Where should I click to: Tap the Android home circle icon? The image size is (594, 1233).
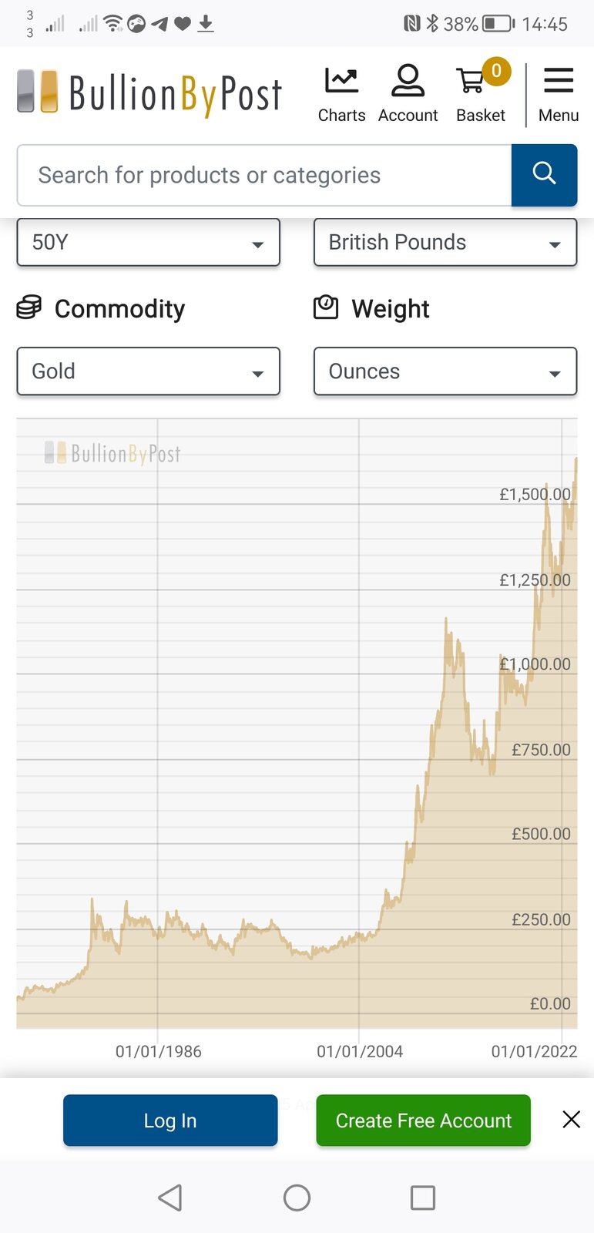[297, 1198]
